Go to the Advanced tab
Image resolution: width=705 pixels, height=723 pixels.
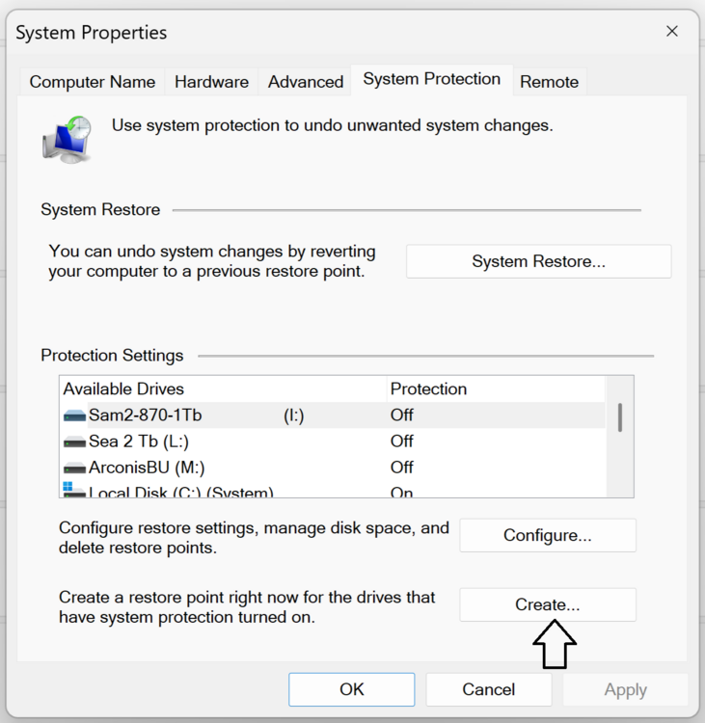point(306,82)
